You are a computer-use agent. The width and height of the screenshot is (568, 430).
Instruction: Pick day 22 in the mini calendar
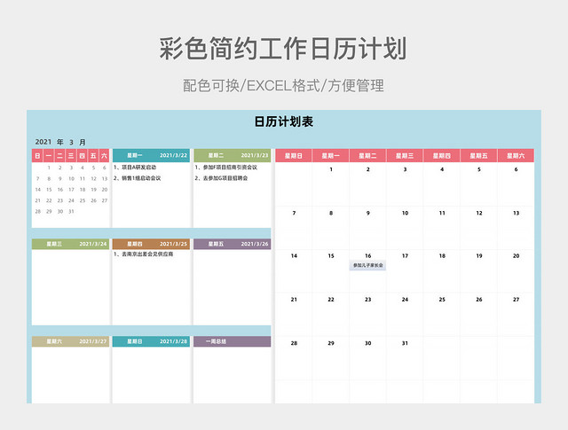[49, 200]
